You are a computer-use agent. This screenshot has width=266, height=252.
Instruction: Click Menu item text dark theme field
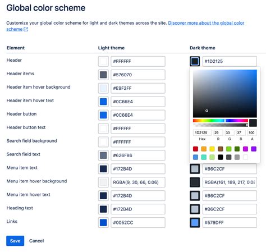point(230,169)
